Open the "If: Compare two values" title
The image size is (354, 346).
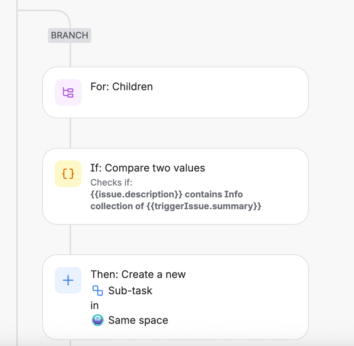(147, 168)
